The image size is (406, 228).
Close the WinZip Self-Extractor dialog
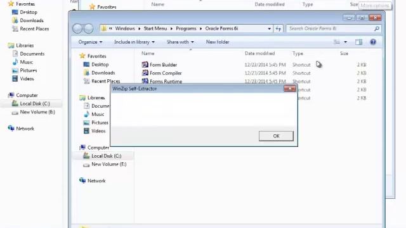point(289,89)
